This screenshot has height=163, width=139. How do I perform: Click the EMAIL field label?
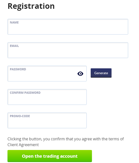14,46
